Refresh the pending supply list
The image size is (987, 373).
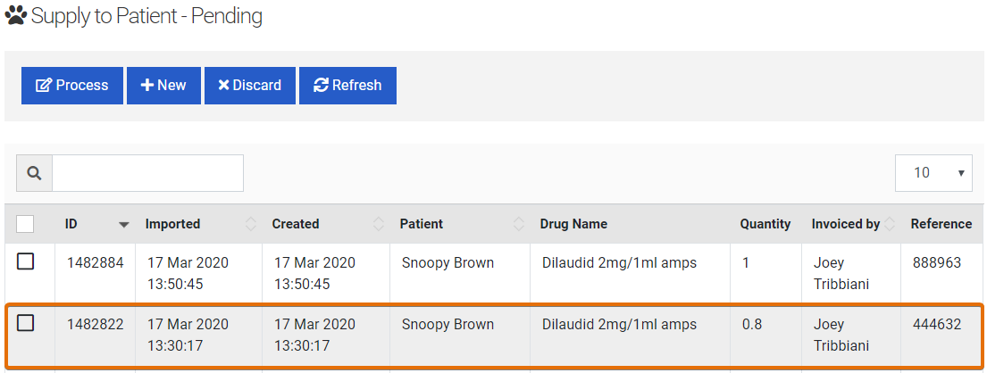pyautogui.click(x=347, y=86)
